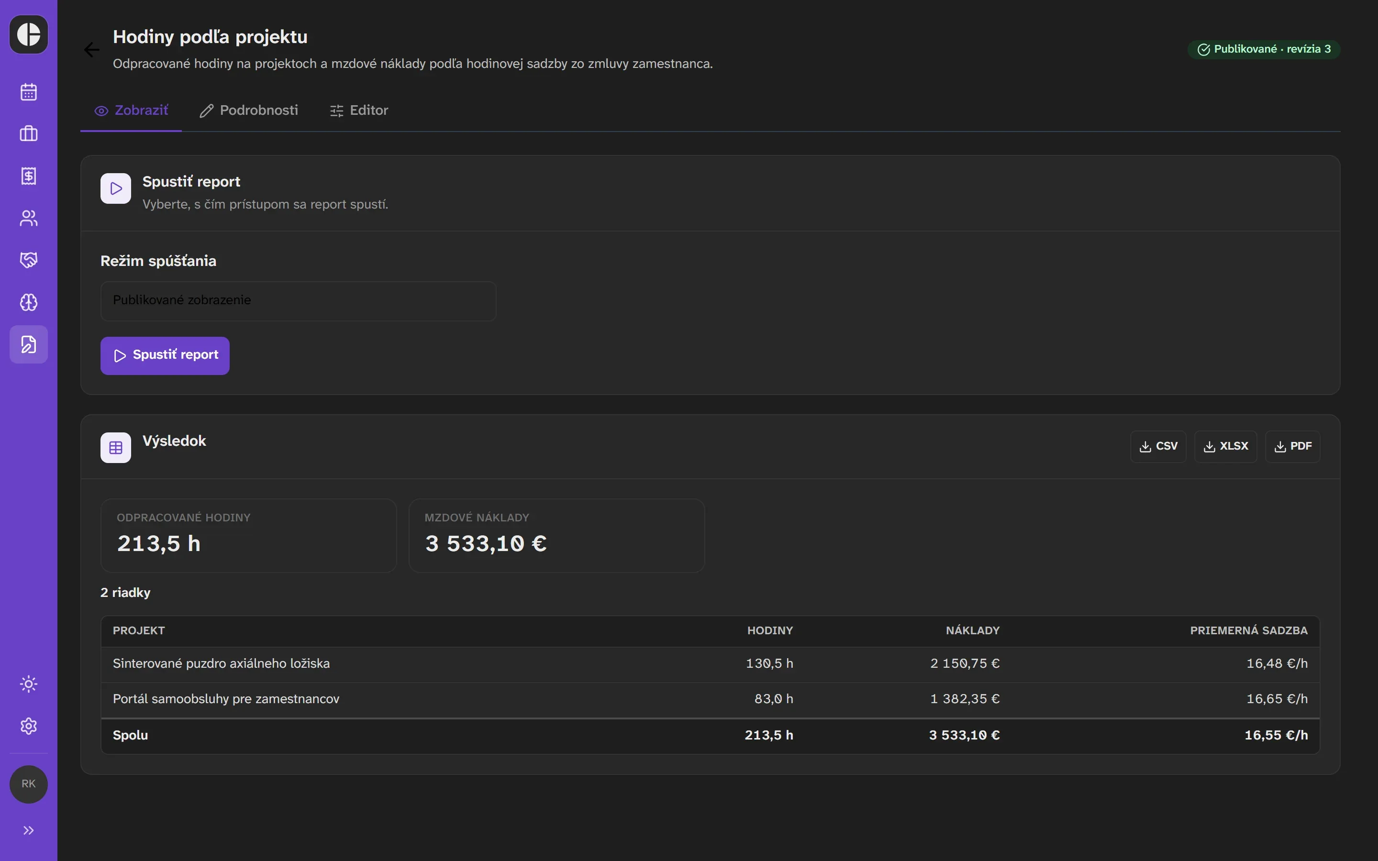Open the people icon in the sidebar
This screenshot has height=861, width=1378.
[x=29, y=218]
